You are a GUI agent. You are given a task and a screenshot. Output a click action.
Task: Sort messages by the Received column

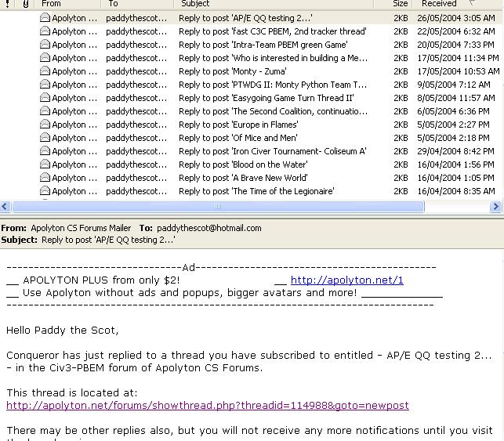458,4
